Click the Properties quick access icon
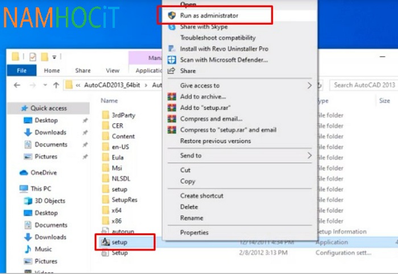The width and height of the screenshot is (398, 274). 33,57
